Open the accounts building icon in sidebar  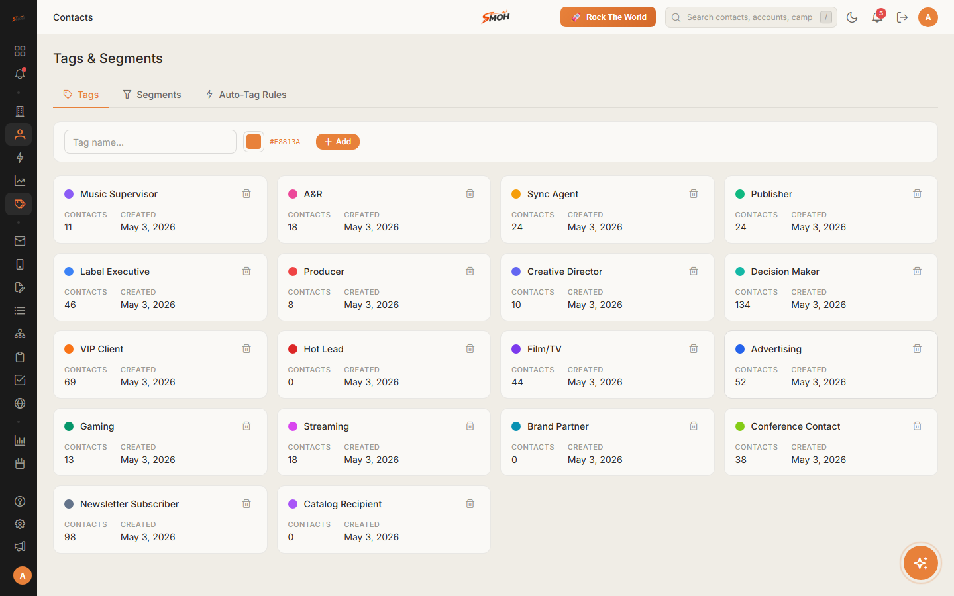(20, 111)
